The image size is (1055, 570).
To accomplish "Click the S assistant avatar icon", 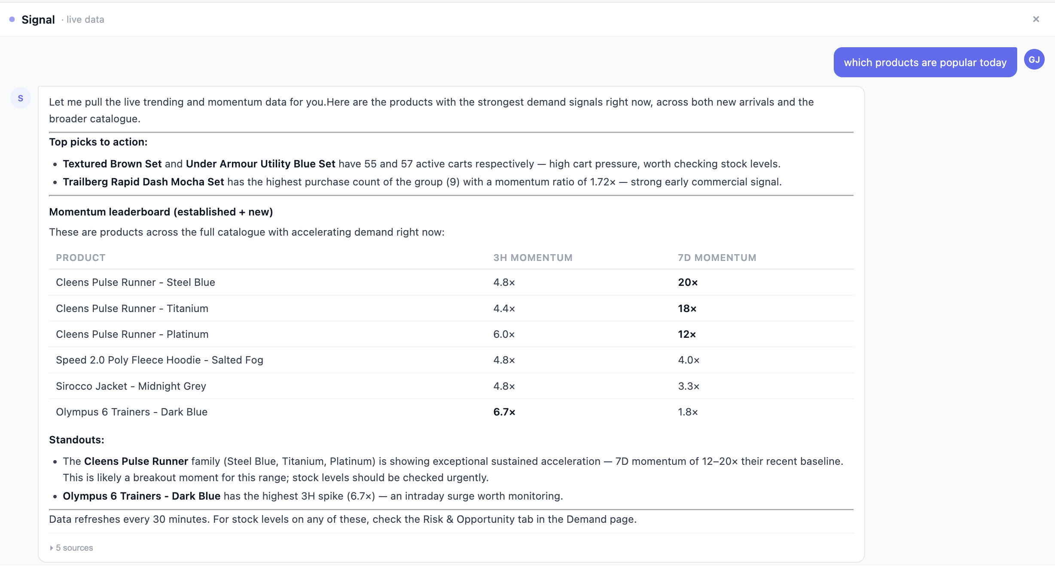I will [21, 98].
